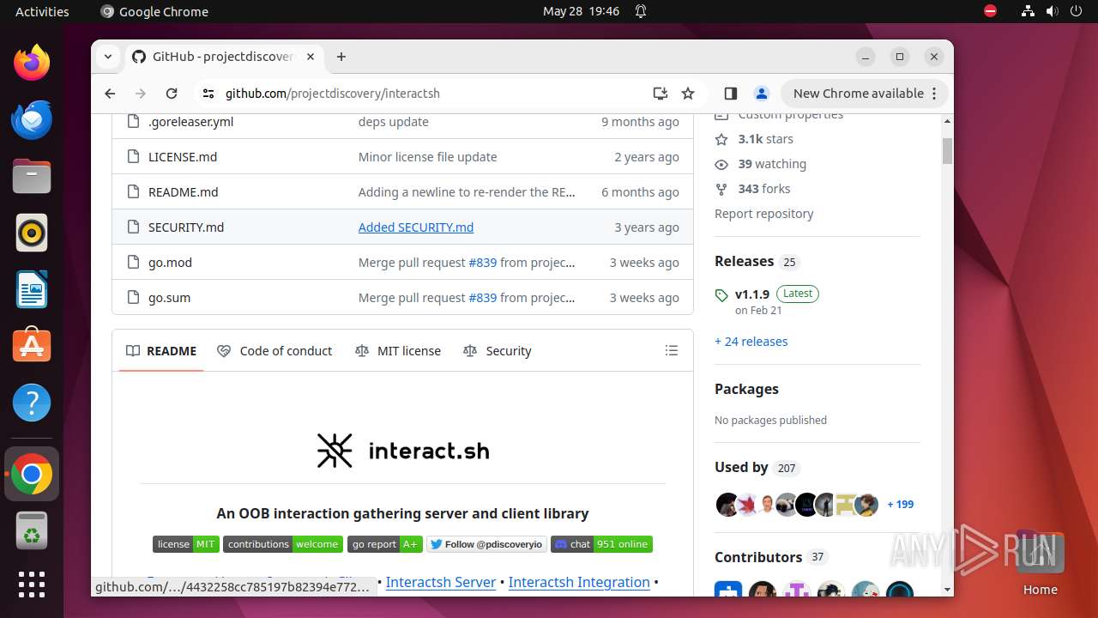Screen dimensions: 1098x618
Task: Open the Contributors 37 heading link
Action: pos(770,557)
